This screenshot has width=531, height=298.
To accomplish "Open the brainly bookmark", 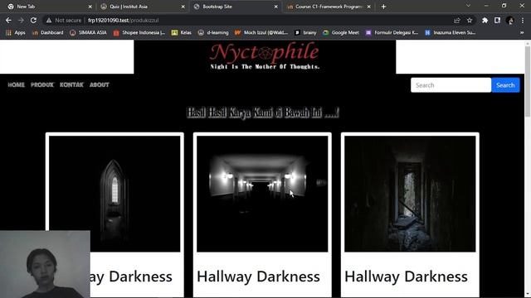I will (x=305, y=32).
